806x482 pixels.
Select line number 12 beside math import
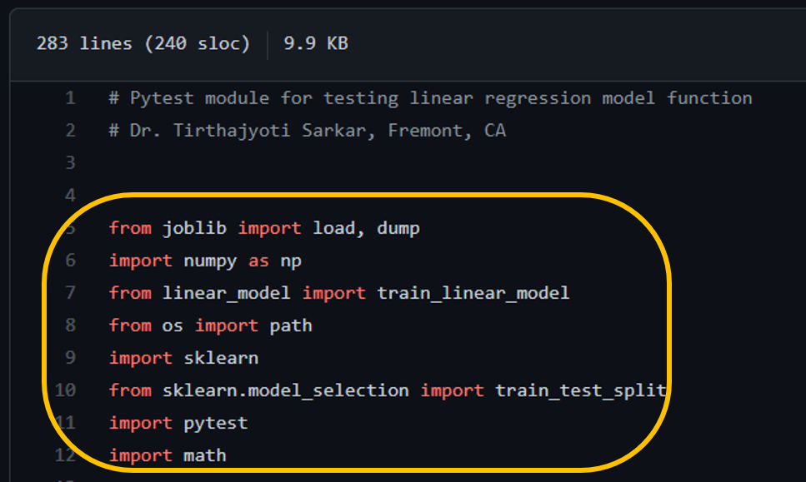(x=65, y=455)
